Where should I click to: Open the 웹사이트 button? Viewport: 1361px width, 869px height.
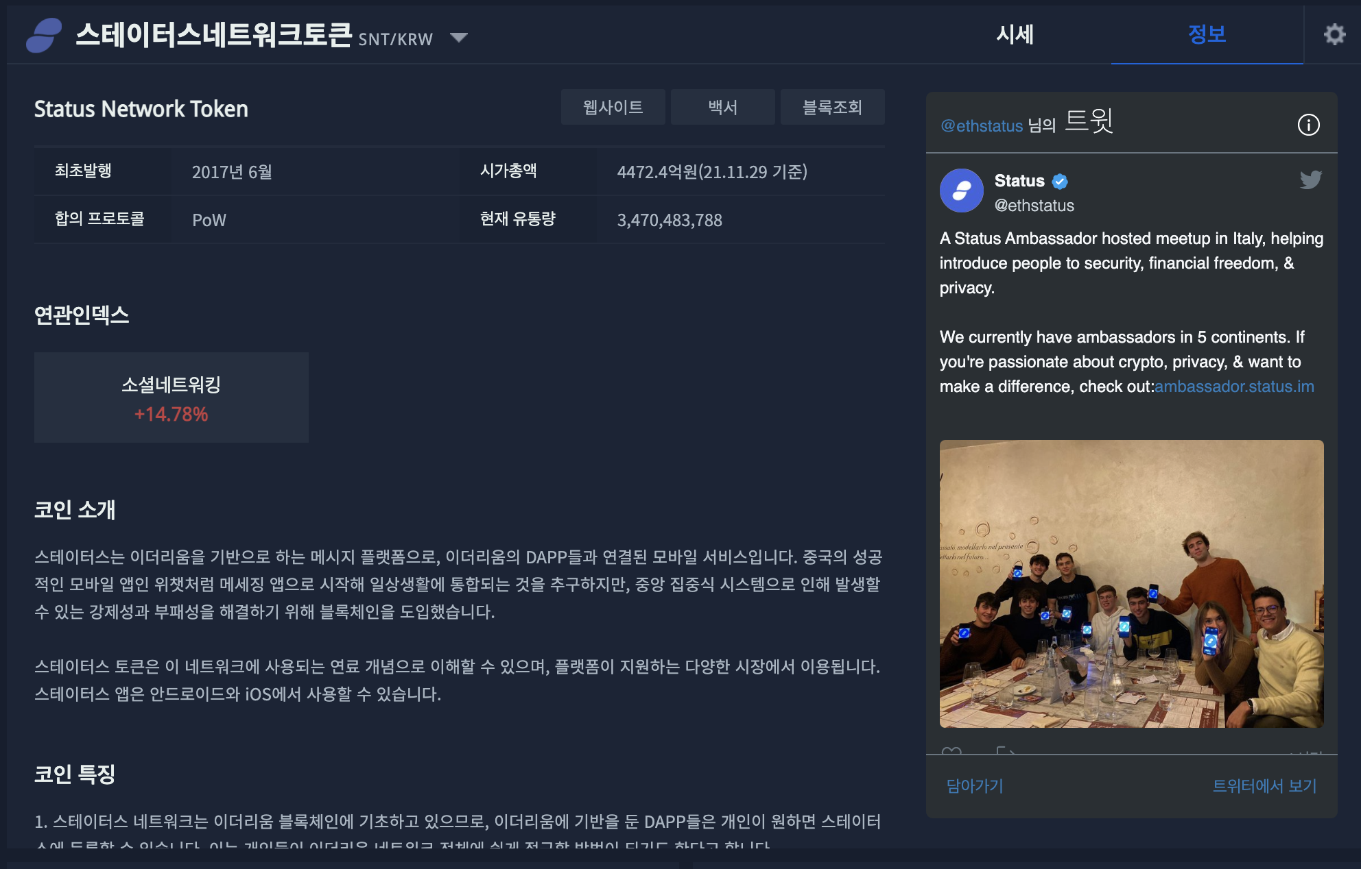(613, 107)
